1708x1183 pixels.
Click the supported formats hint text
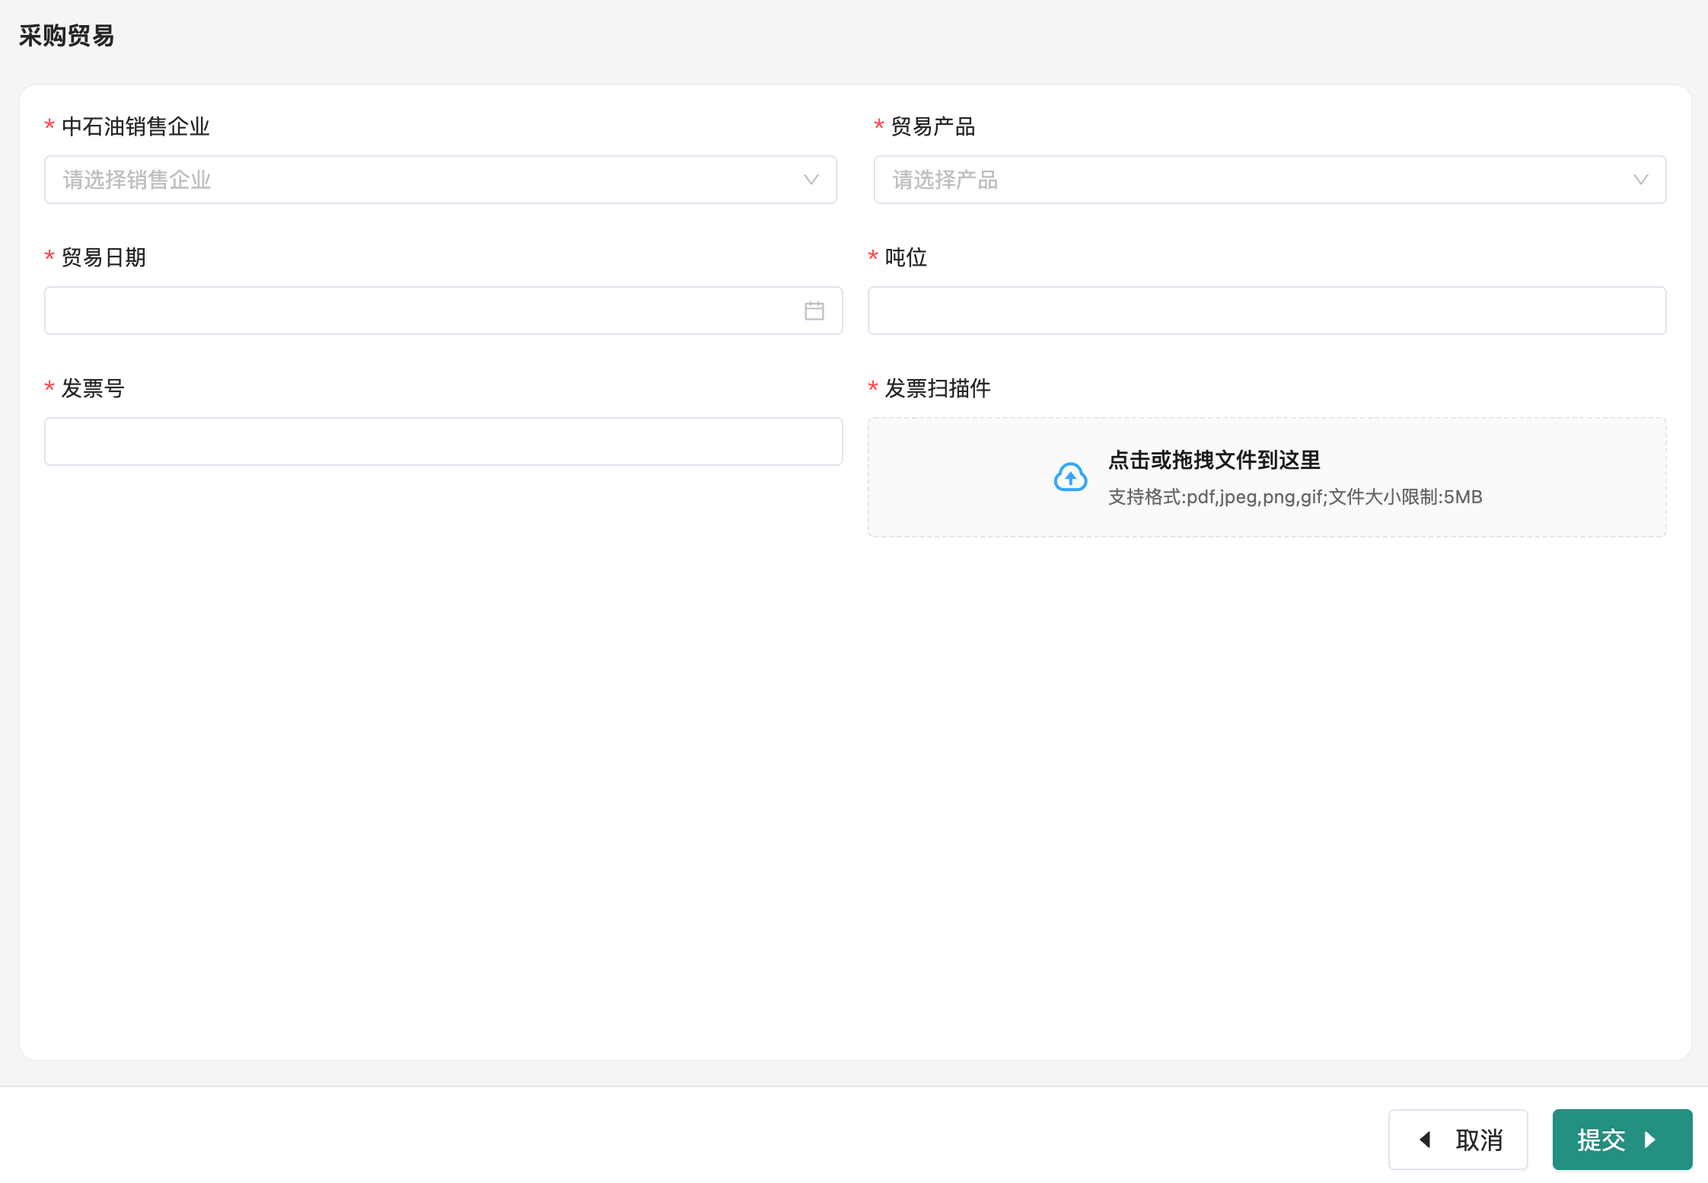(x=1295, y=497)
